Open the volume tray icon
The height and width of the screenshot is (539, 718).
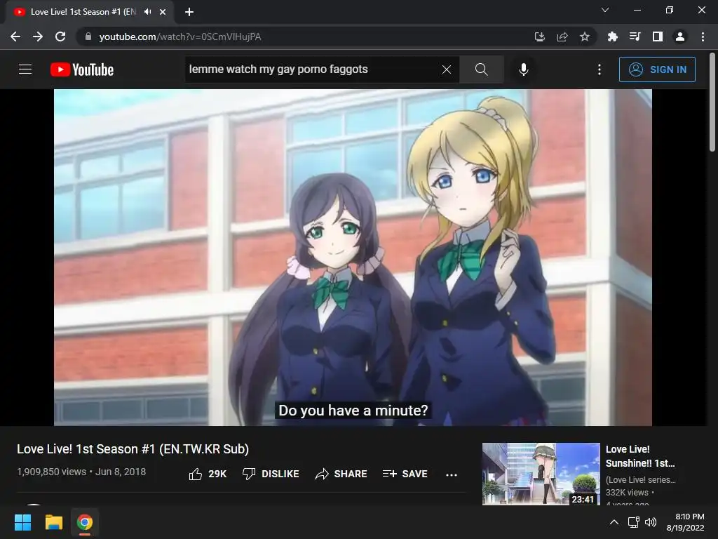coord(650,522)
